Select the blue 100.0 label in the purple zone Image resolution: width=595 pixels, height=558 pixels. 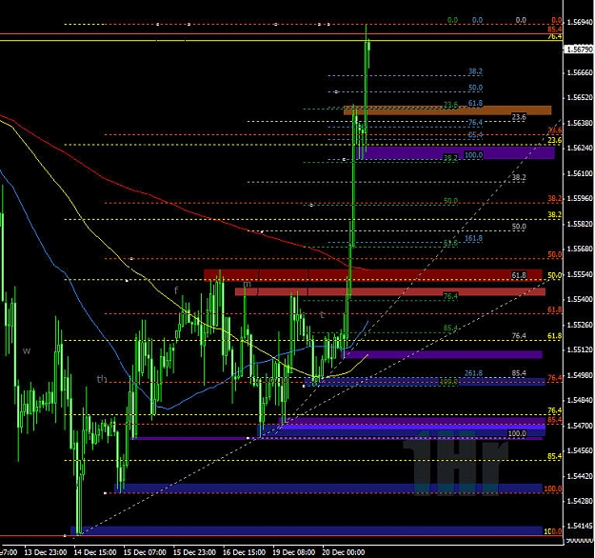[473, 155]
